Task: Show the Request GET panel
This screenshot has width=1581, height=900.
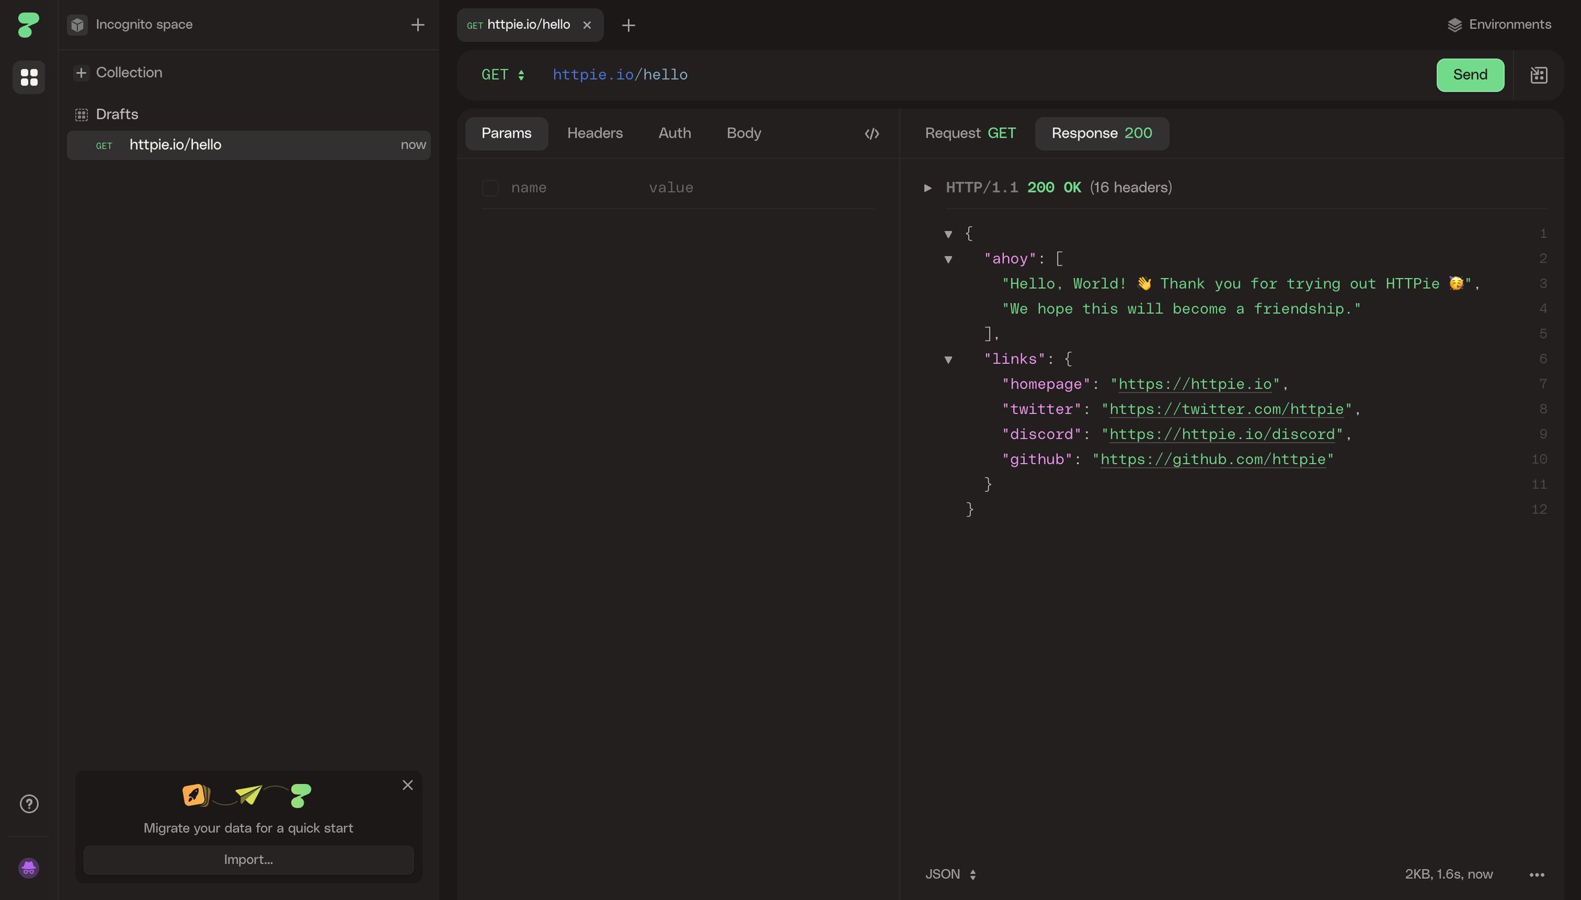Action: click(970, 134)
